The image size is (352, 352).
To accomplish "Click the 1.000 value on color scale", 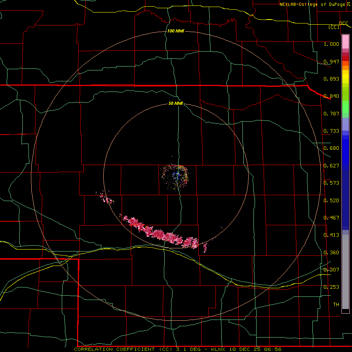I will point(331,44).
